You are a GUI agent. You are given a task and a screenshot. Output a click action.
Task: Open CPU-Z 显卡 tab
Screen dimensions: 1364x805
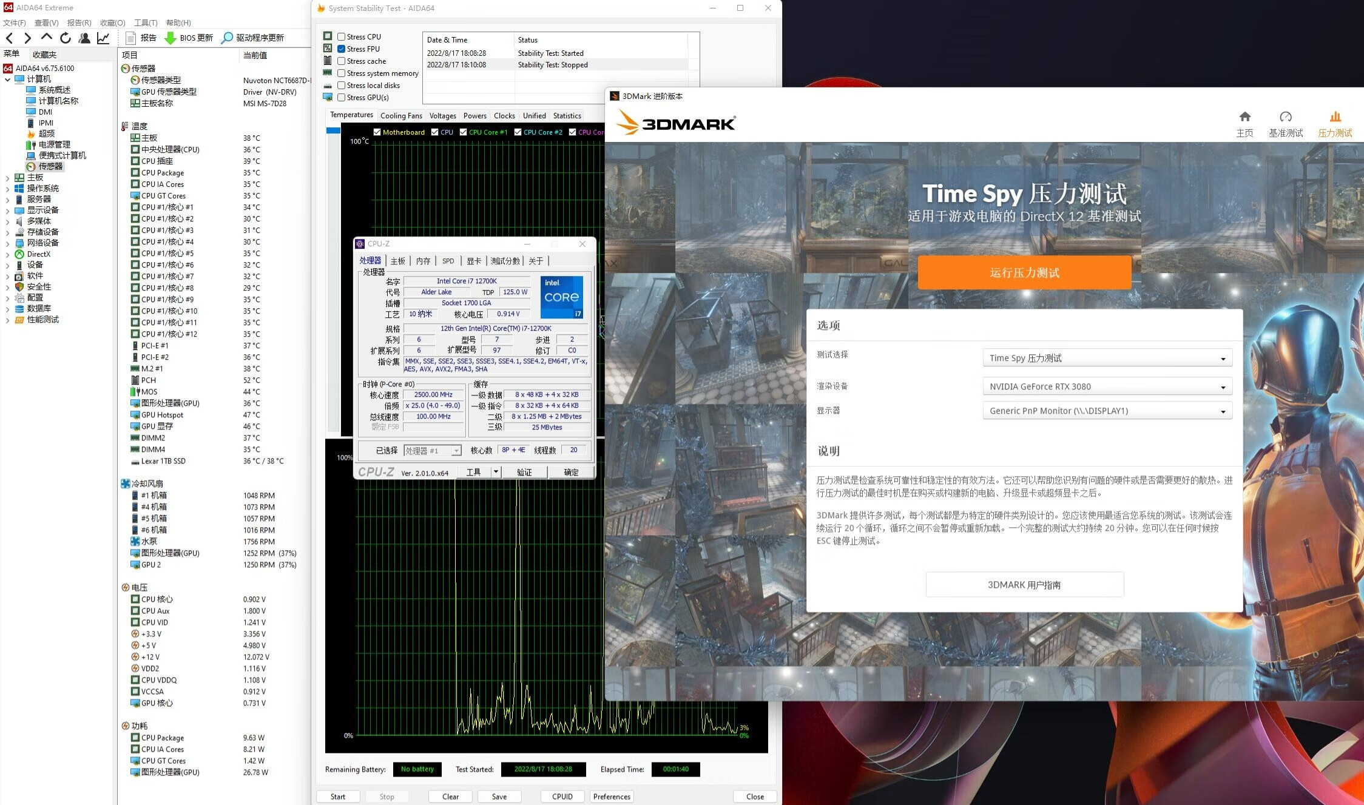click(x=474, y=261)
